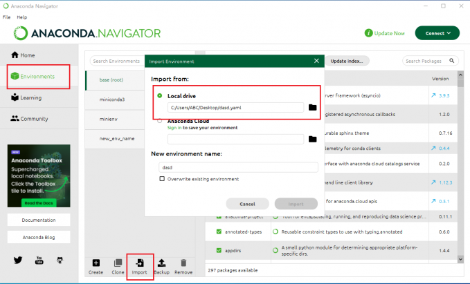Click the Update Now info icon

point(368,33)
